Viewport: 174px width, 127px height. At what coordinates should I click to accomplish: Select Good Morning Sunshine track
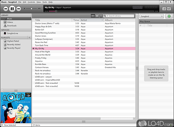tap(84, 33)
